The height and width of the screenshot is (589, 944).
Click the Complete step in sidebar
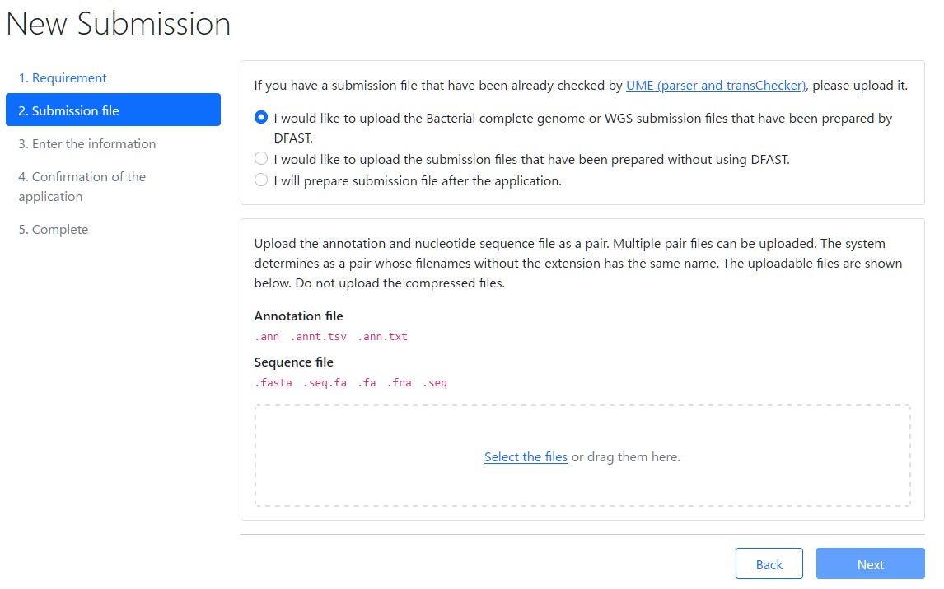click(x=54, y=230)
